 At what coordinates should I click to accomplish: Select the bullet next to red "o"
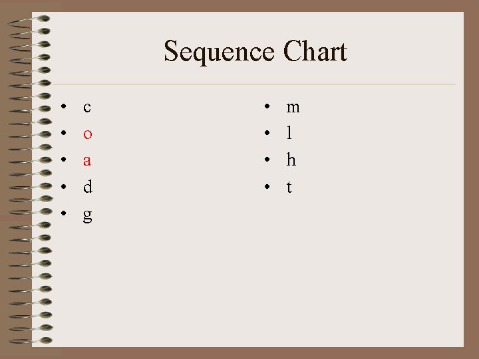[61, 134]
